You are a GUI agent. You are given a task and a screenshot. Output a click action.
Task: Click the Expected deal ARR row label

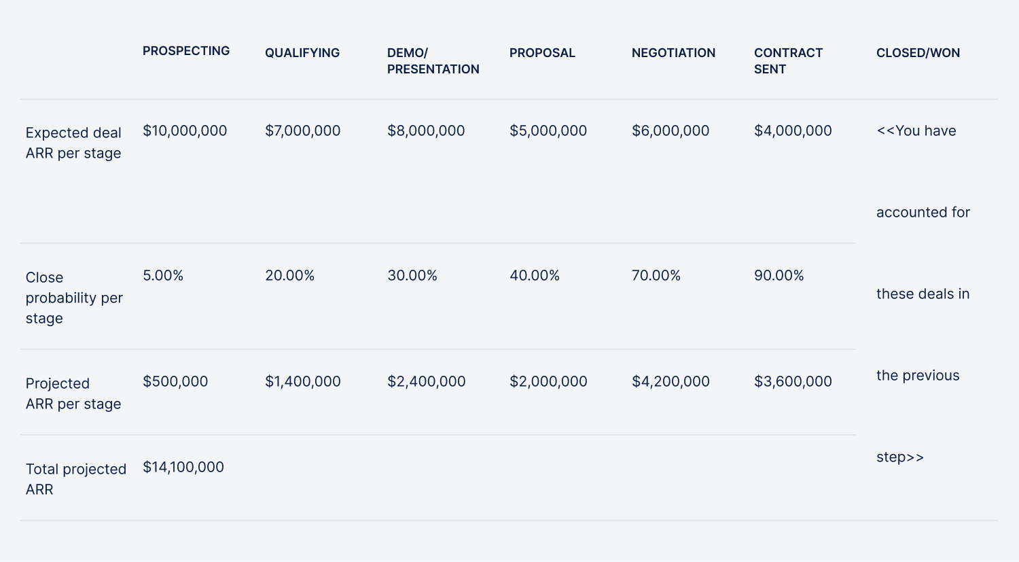coord(73,143)
